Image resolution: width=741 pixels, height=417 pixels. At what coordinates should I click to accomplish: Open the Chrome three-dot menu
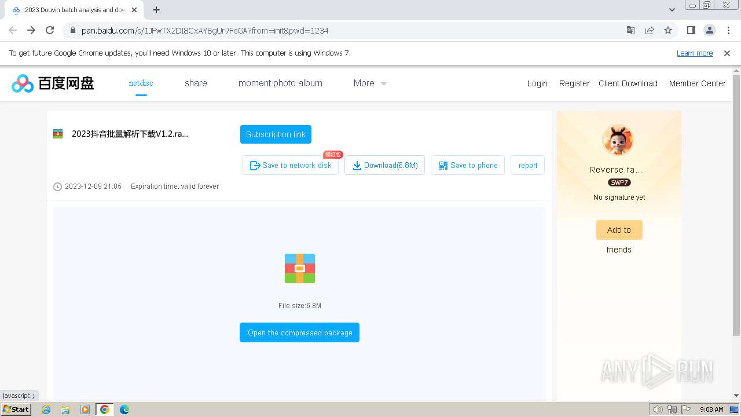(728, 30)
